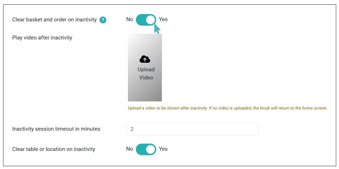Select "No" beside the clear basket toggle
339x169 pixels.
(x=130, y=19)
